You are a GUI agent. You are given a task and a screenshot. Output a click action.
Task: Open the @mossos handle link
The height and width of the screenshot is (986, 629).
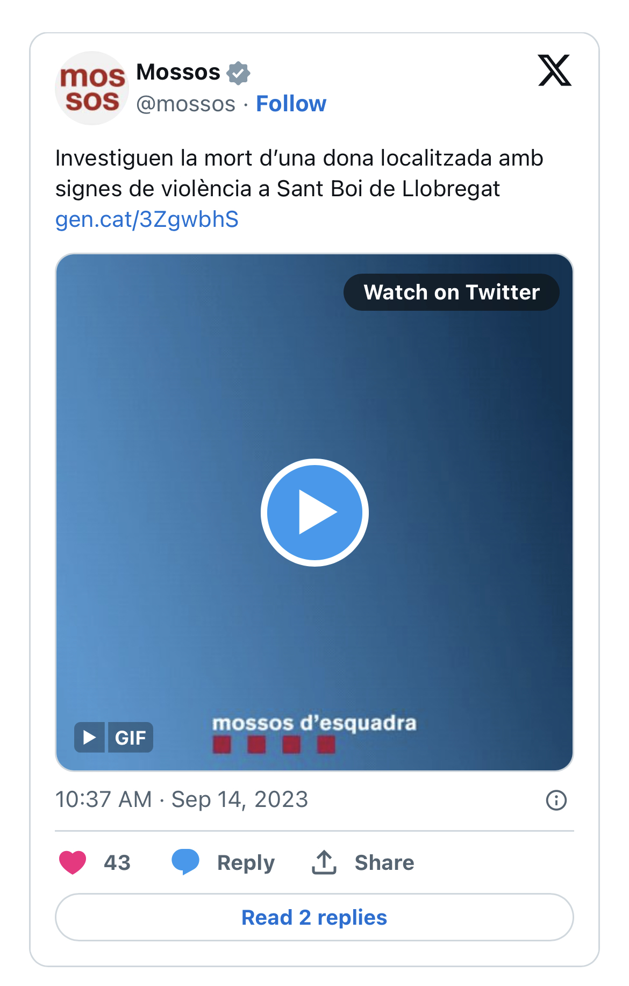pos(185,104)
